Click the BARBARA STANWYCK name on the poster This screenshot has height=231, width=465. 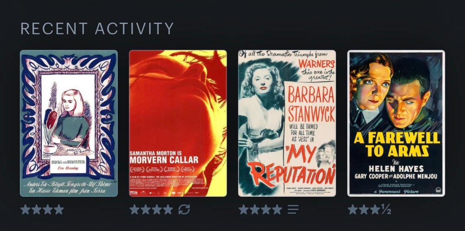coord(311,105)
